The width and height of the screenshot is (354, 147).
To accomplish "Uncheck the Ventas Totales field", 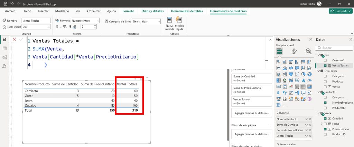I will coord(325,65).
